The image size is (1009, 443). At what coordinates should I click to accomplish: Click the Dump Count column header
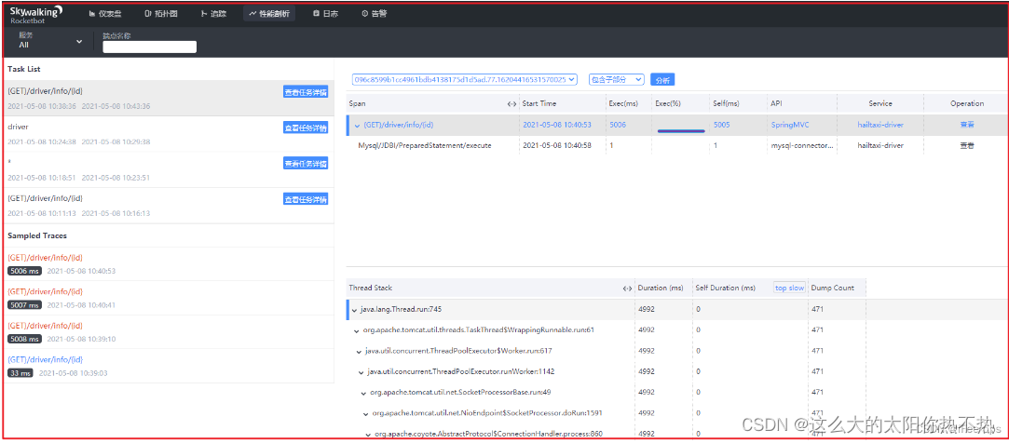click(x=833, y=289)
